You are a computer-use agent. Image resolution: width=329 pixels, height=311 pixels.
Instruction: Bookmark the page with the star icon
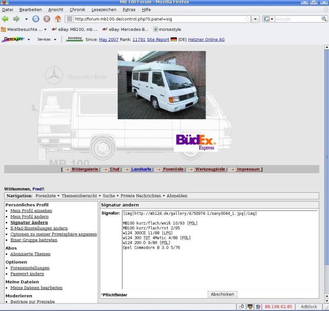(x=247, y=19)
